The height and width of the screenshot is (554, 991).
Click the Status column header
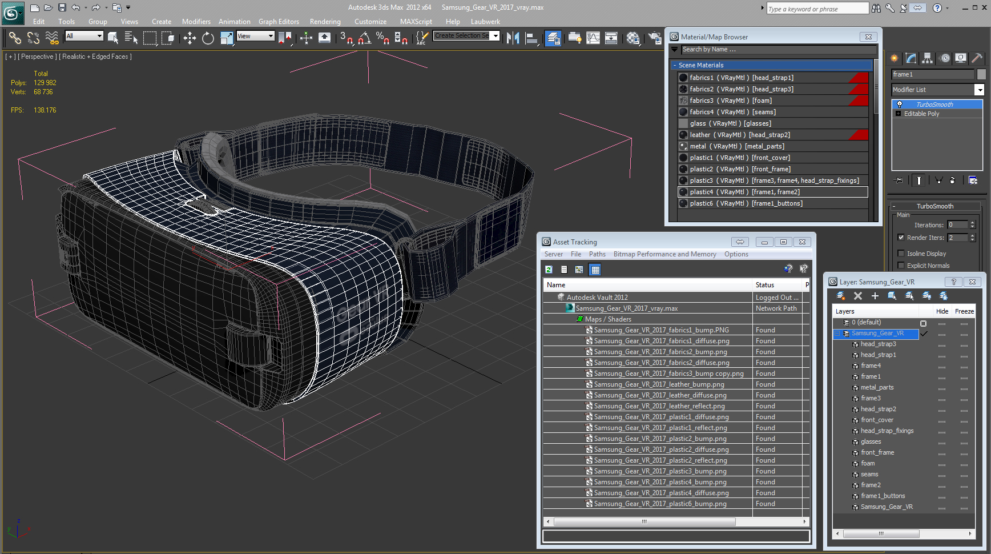pyautogui.click(x=778, y=285)
